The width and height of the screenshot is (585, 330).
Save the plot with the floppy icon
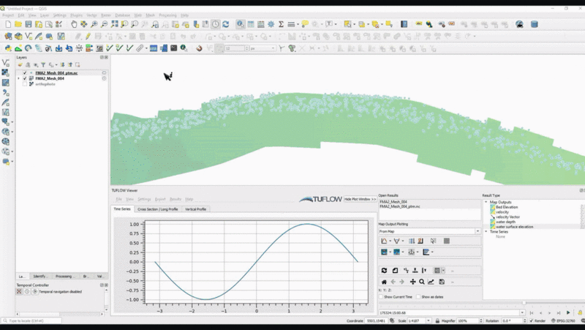coord(442,282)
